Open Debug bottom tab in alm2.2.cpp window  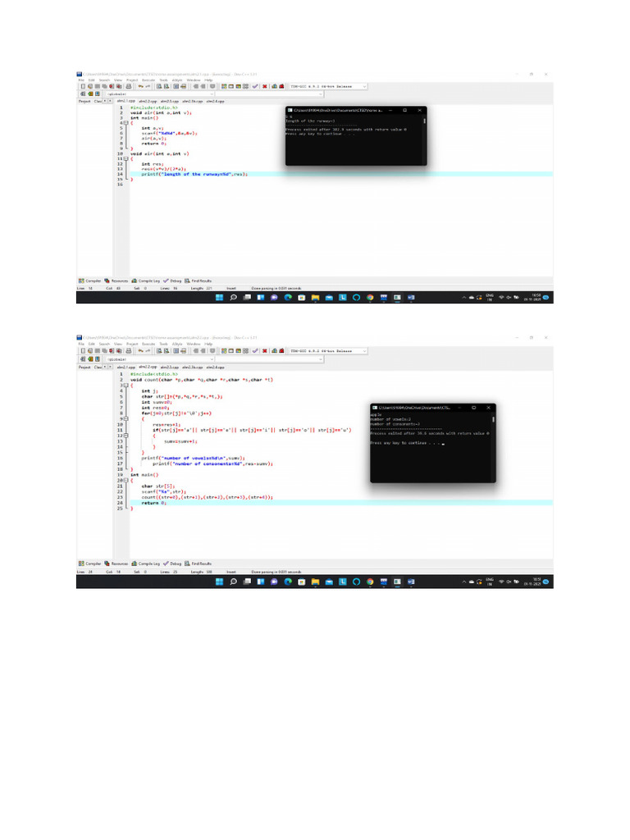(172, 564)
